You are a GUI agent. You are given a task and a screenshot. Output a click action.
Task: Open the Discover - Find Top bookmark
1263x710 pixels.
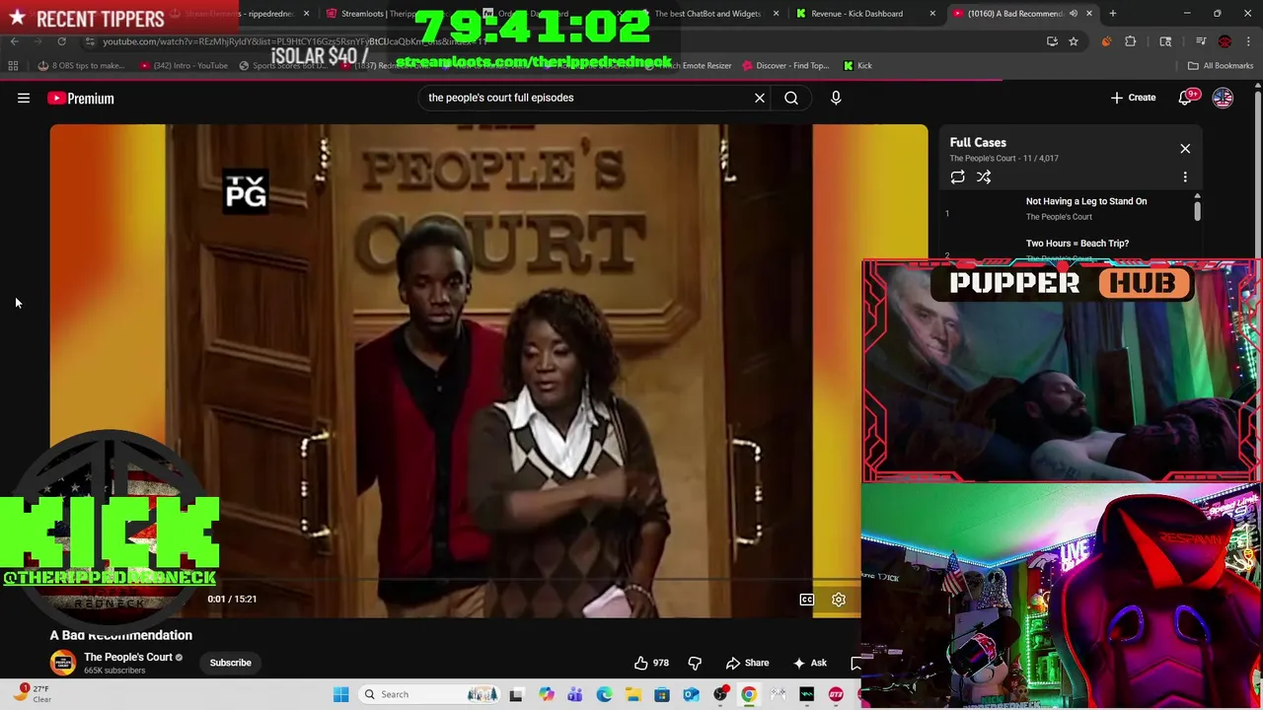(x=785, y=65)
